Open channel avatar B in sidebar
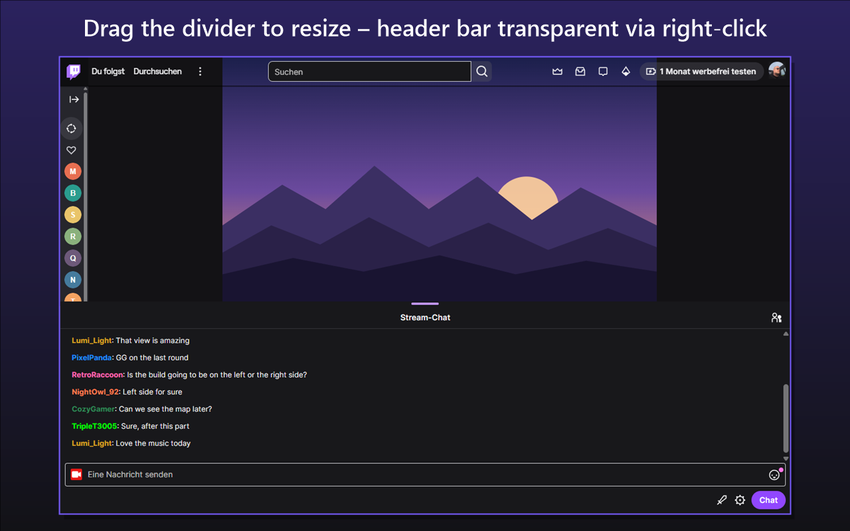850x531 pixels. (73, 193)
